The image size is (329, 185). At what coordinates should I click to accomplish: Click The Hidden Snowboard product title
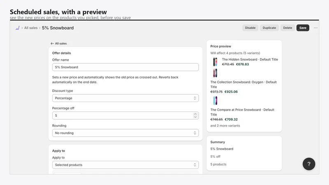250,59
